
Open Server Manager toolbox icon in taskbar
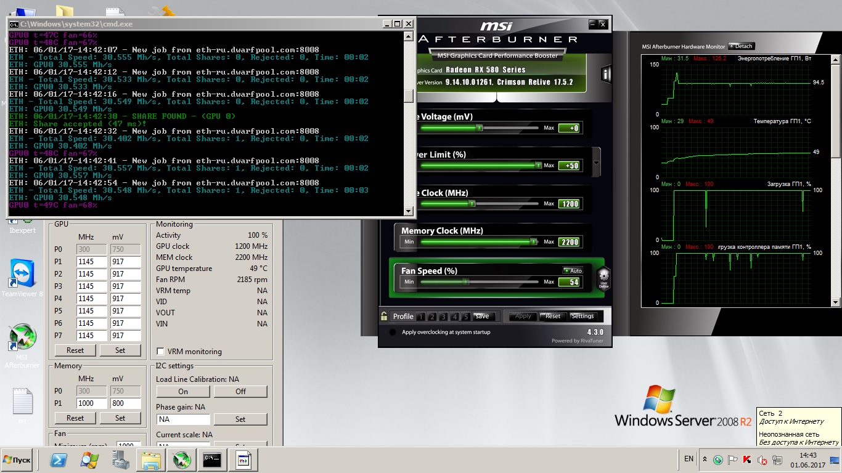pyautogui.click(x=120, y=459)
